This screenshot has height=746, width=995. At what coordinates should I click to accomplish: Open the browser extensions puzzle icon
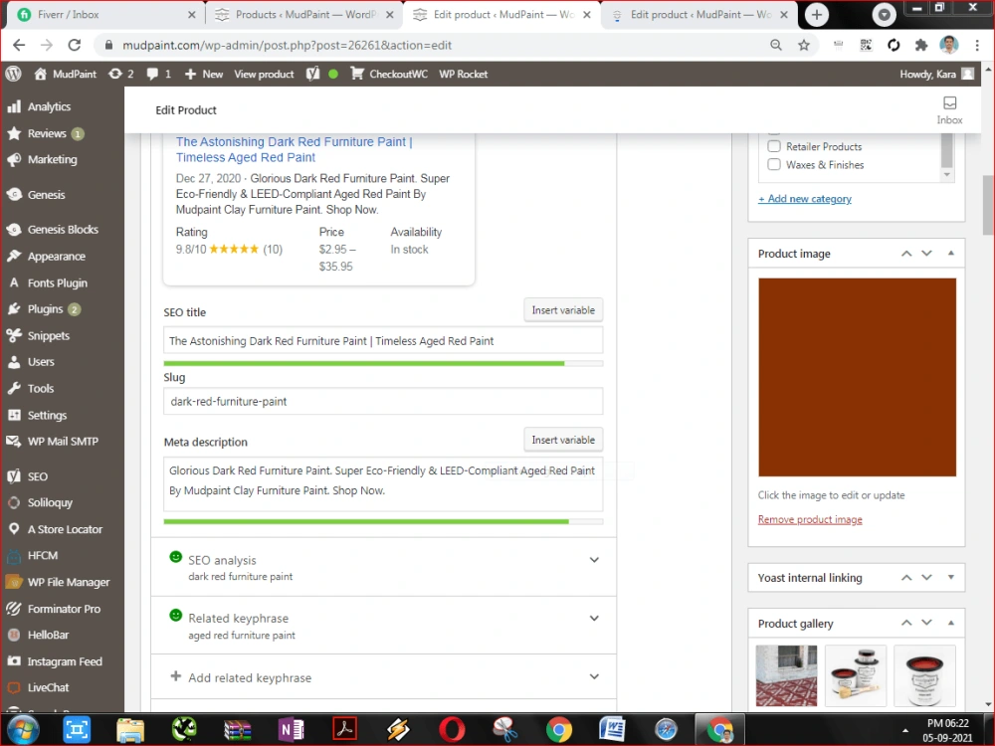pyautogui.click(x=920, y=45)
